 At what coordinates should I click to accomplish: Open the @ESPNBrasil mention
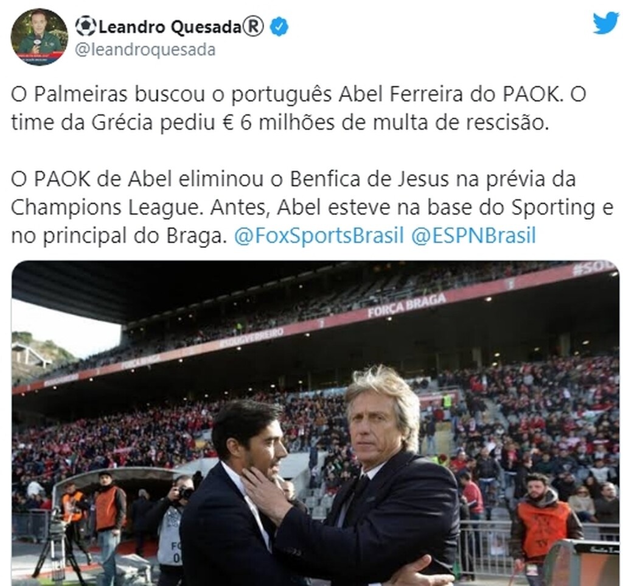473,235
